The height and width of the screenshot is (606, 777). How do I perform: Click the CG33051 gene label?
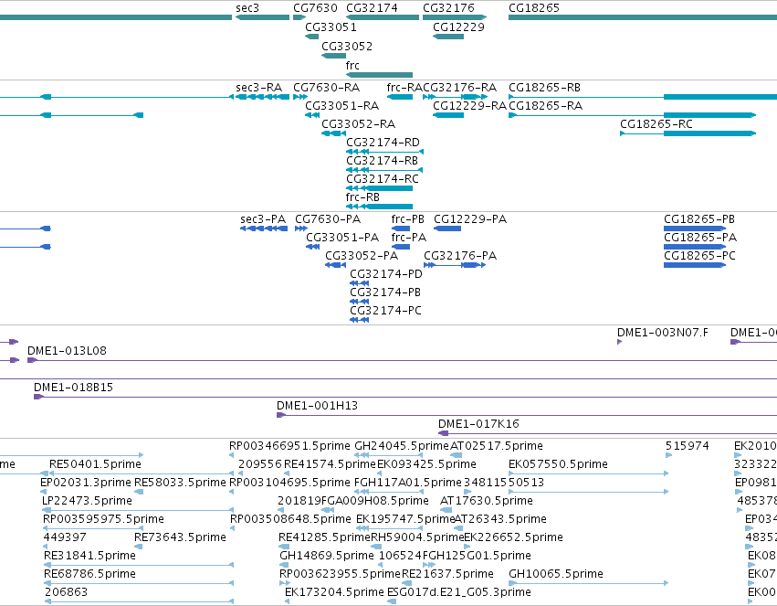pos(331,27)
